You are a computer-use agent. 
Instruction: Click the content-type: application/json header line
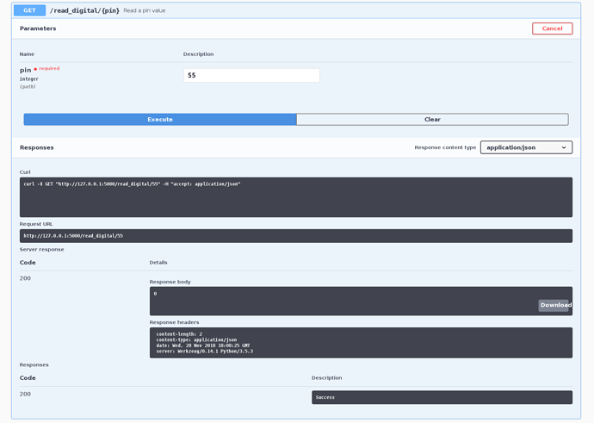[x=196, y=340]
